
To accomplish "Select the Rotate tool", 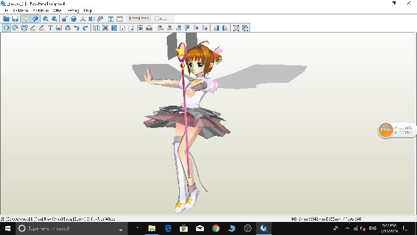I will pyautogui.click(x=15, y=27).
